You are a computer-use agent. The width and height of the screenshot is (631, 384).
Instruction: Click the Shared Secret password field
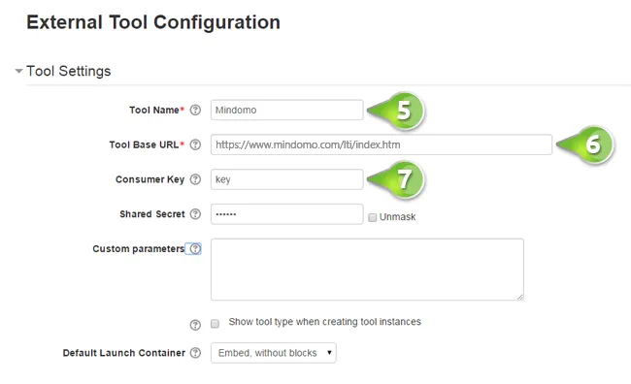(287, 214)
